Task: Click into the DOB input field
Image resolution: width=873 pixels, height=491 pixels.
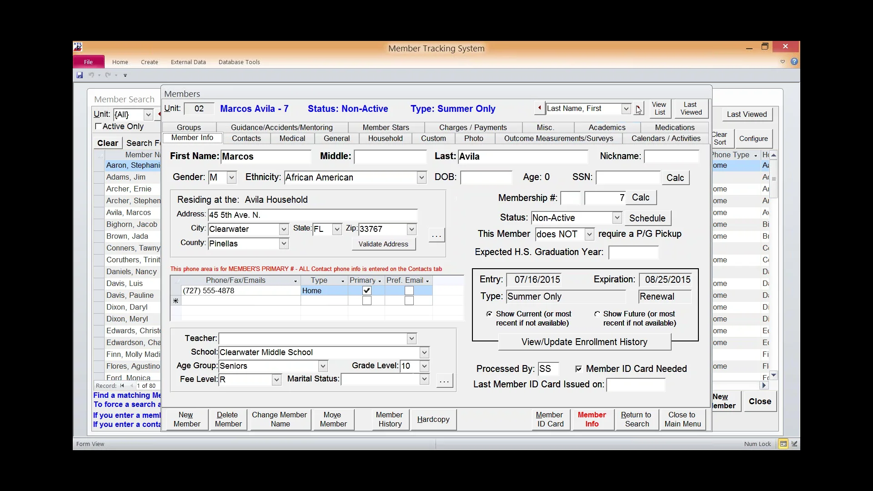Action: 486,177
